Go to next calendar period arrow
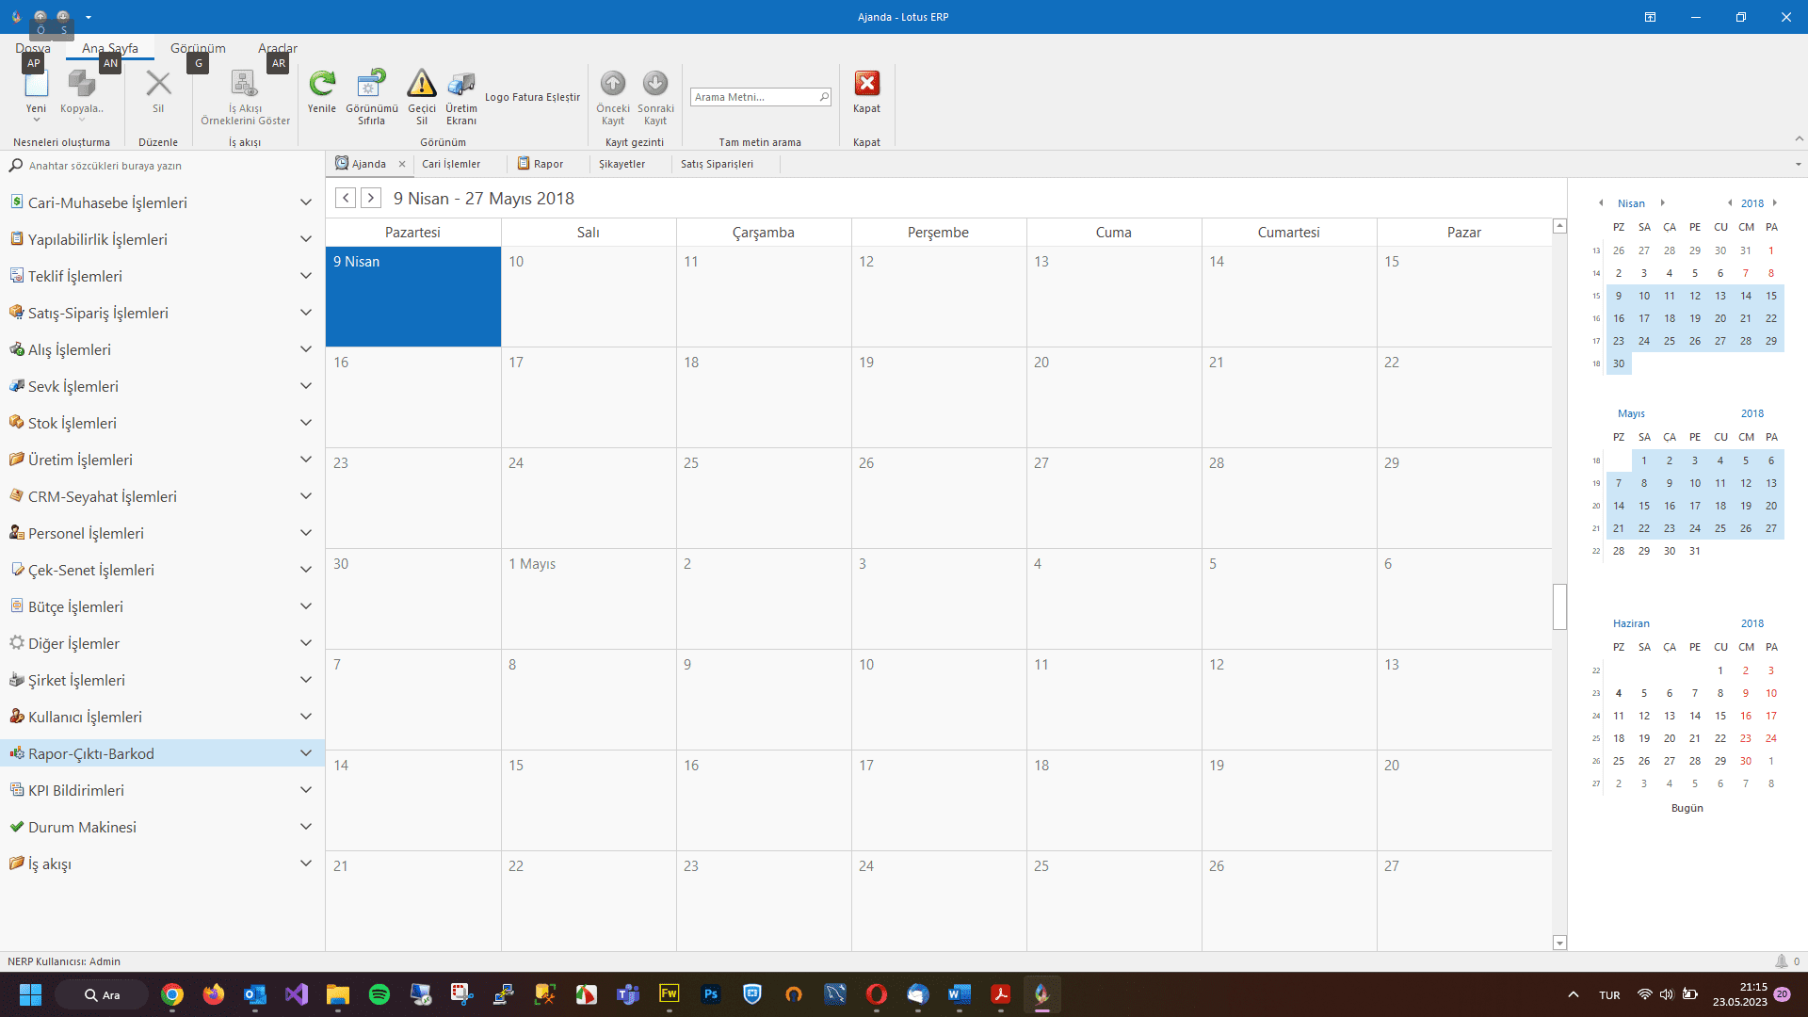 pyautogui.click(x=371, y=198)
